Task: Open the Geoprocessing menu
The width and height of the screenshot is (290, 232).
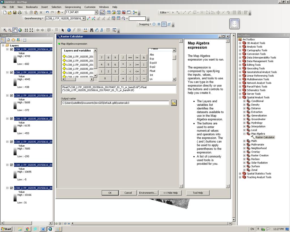Action: coord(73,7)
